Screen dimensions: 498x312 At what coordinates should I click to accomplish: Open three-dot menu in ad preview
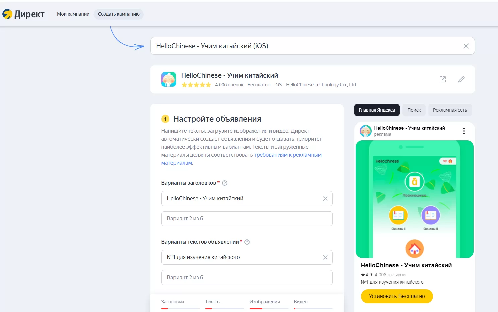(x=464, y=131)
